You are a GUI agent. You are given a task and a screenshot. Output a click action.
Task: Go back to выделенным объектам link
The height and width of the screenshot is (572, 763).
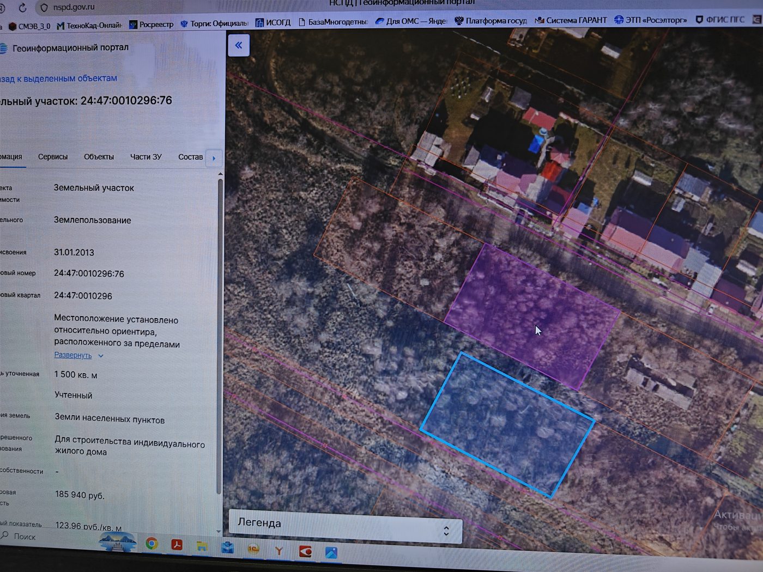58,78
